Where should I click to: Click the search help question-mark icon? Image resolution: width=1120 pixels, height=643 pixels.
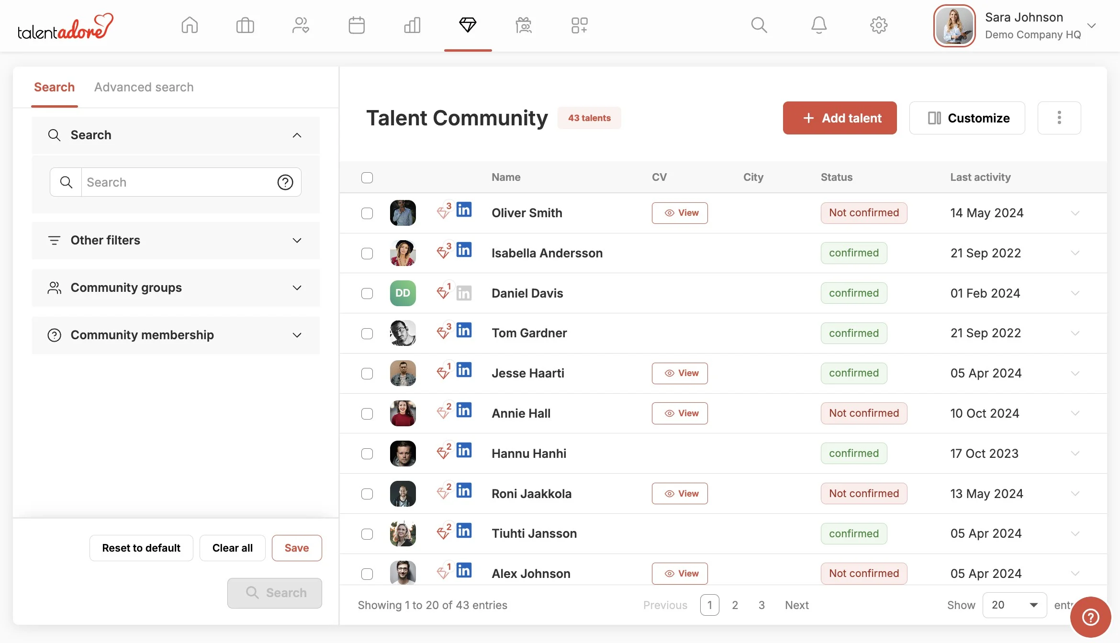[285, 182]
